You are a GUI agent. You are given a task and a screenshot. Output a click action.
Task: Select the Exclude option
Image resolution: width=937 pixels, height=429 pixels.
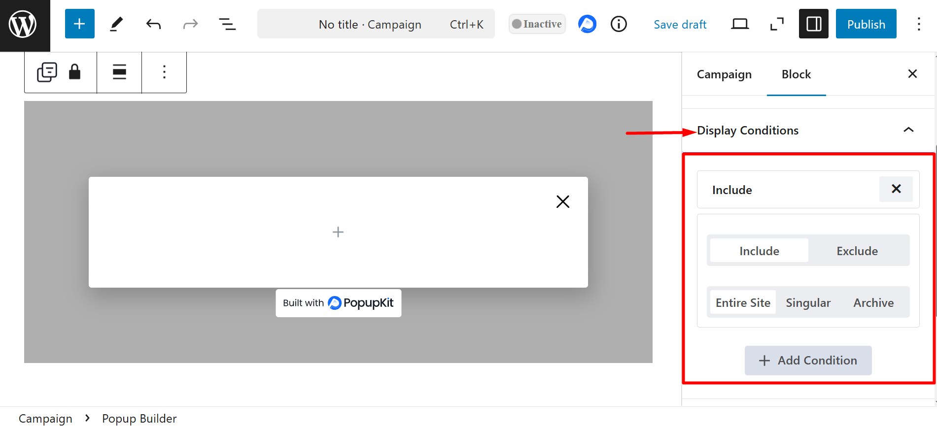[x=857, y=251]
